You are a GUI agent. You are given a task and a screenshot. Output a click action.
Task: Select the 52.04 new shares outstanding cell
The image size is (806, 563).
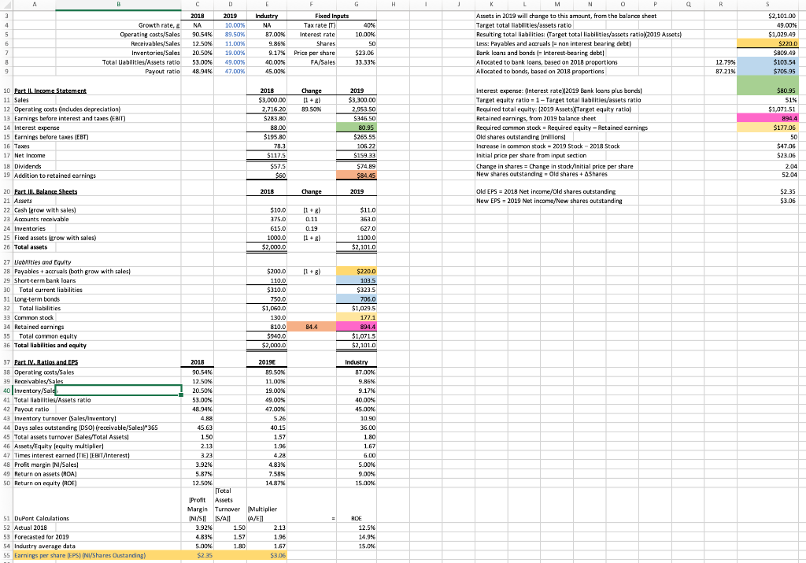coord(767,175)
